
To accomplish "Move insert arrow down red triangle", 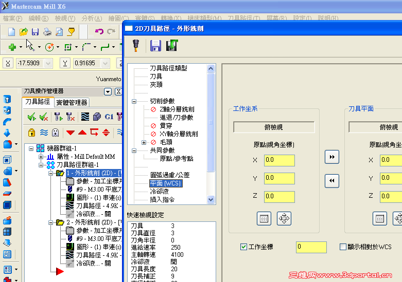I will pyautogui.click(x=70, y=133).
